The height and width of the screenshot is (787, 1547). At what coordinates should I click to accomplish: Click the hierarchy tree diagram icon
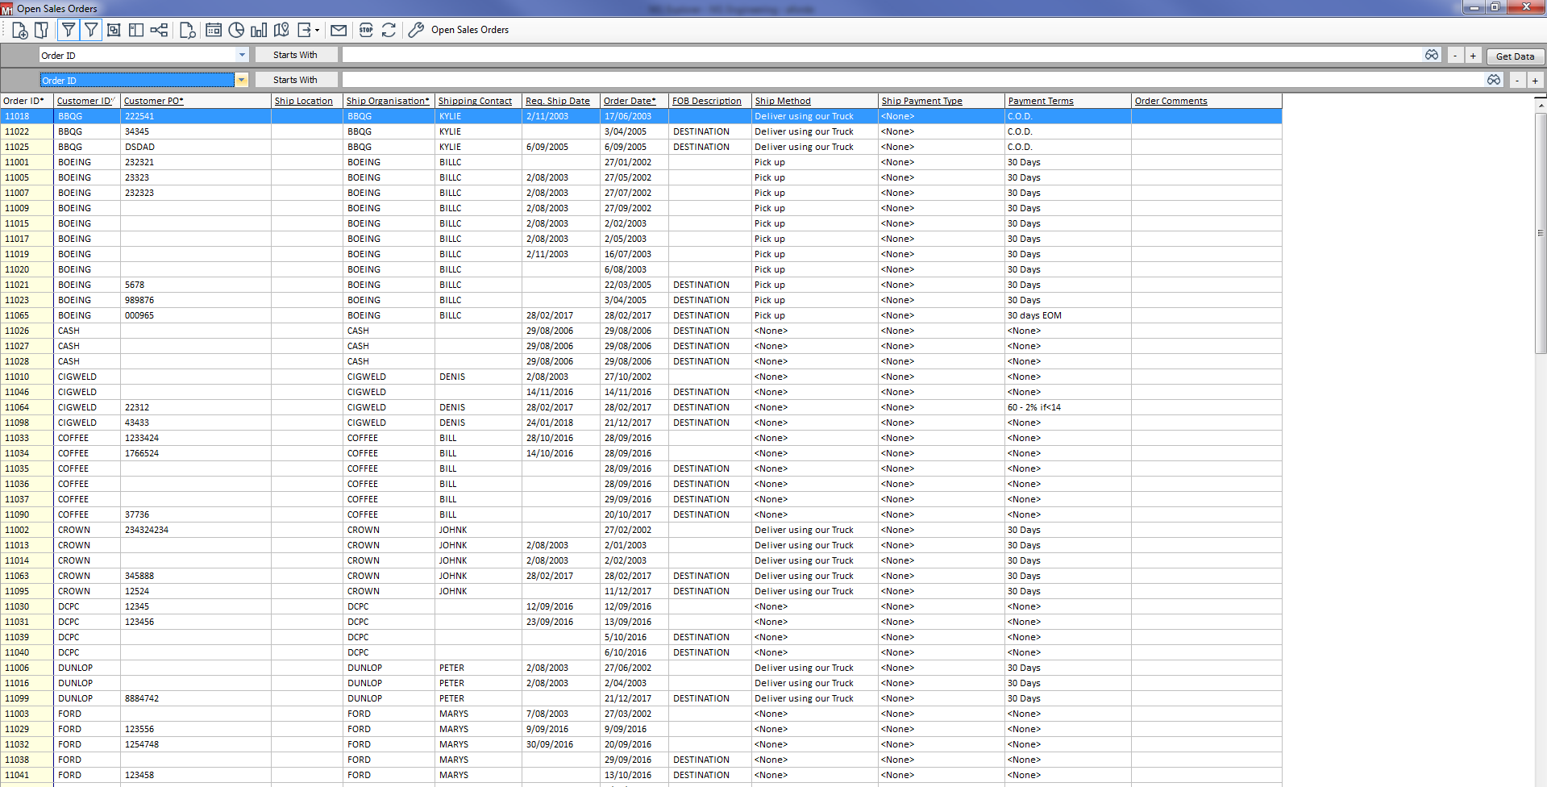coord(159,31)
